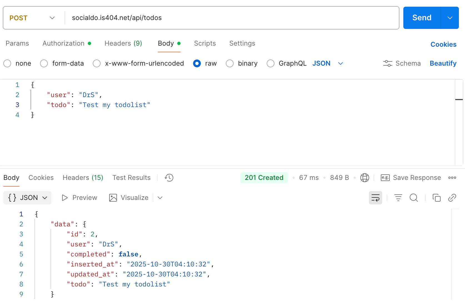Switch to the Authorization tab
Screen dimensions: 465x302
coord(64,43)
